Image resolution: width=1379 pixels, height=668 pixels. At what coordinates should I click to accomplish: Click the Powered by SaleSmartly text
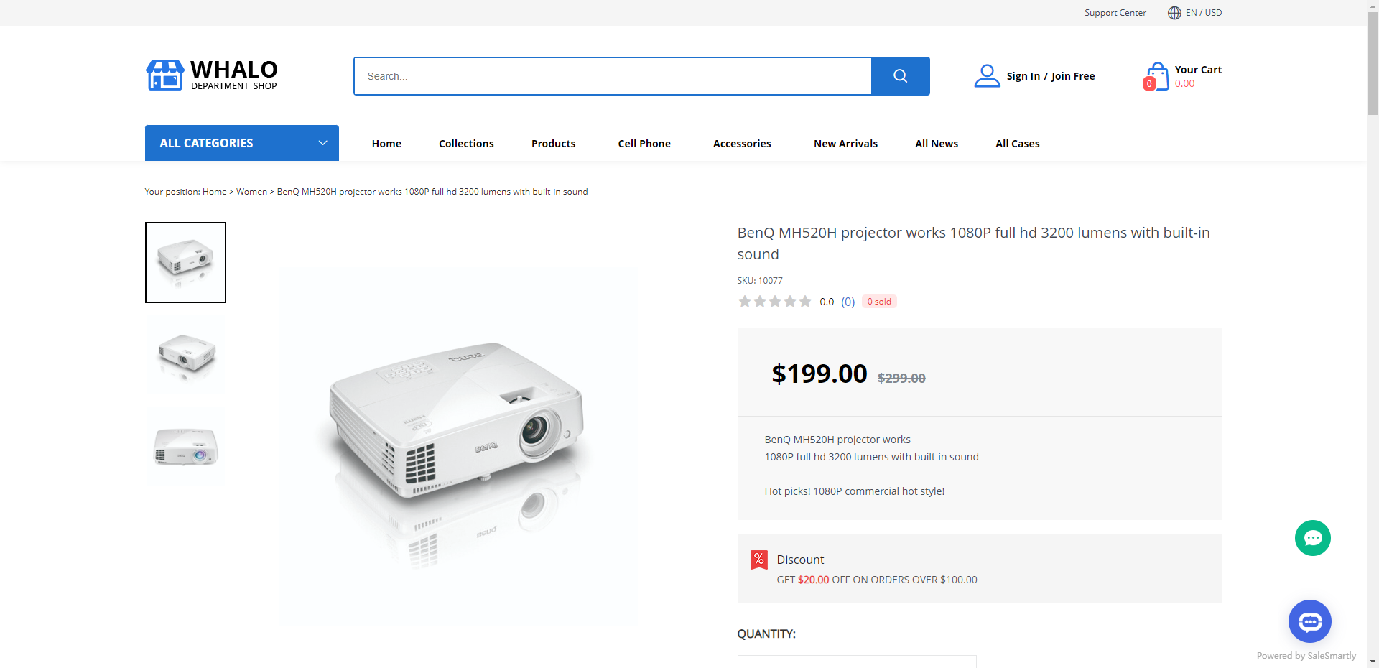1306,656
